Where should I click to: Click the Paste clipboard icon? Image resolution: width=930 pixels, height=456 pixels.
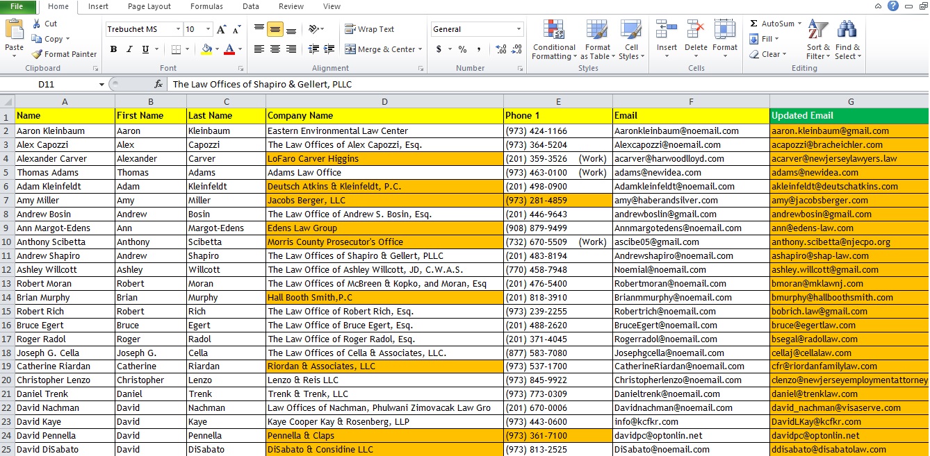click(14, 31)
